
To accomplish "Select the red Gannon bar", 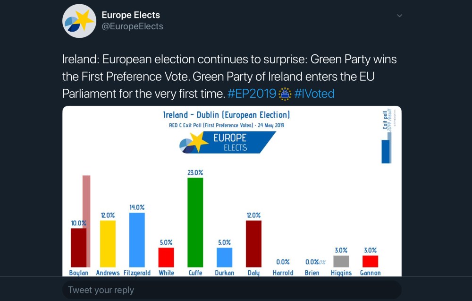I will 371,261.
